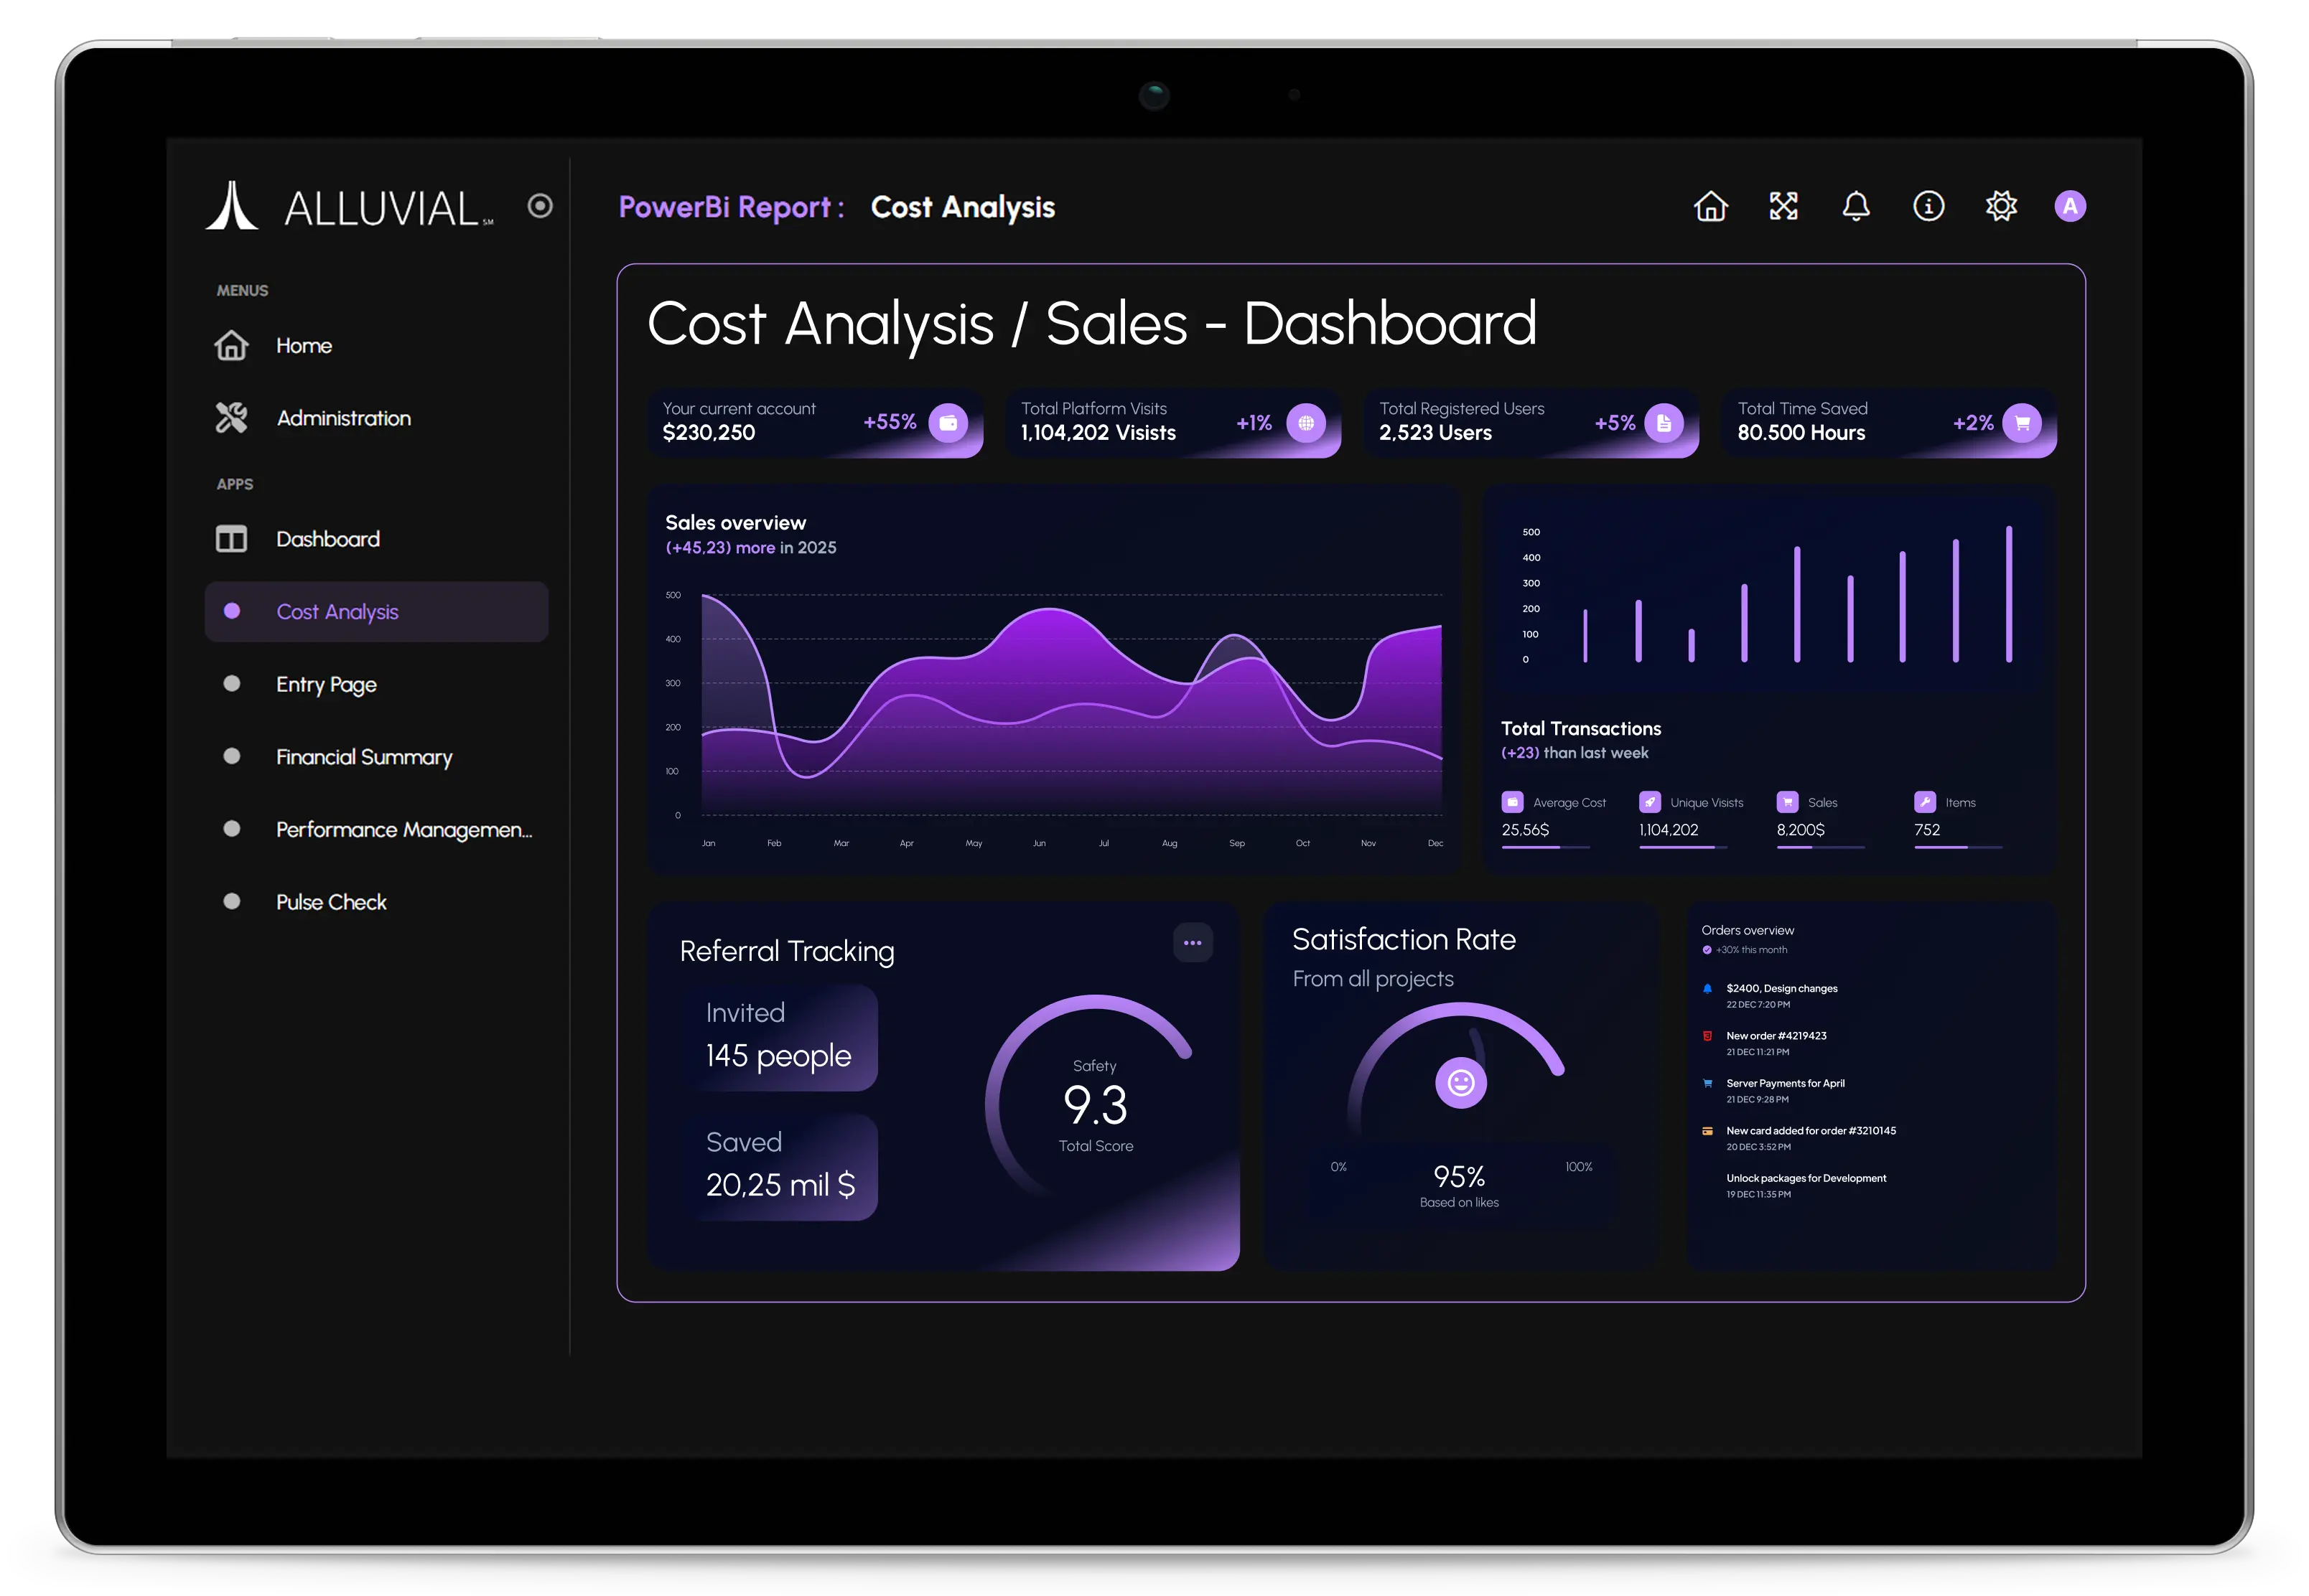Click the Average Cost progress bar
This screenshot has height=1596, width=2309.
[x=1544, y=847]
